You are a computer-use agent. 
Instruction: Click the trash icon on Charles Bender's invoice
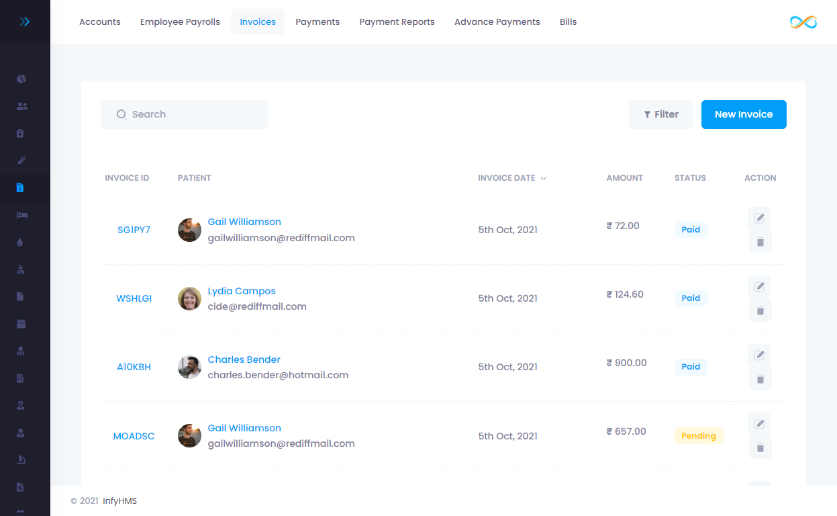point(760,378)
